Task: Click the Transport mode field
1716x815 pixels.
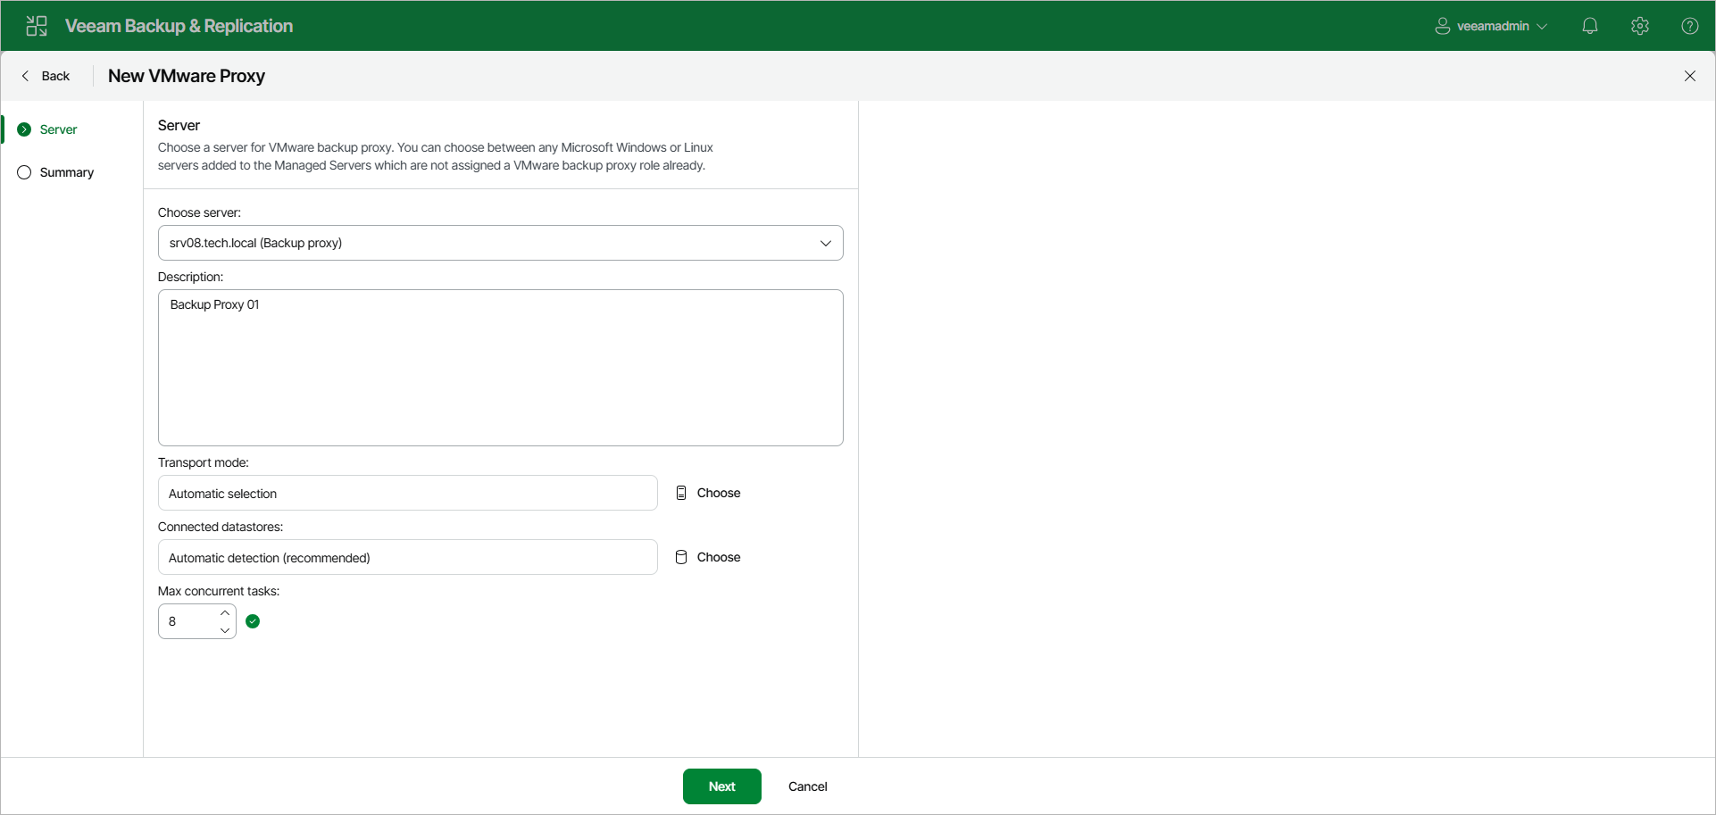Action: pyautogui.click(x=408, y=493)
